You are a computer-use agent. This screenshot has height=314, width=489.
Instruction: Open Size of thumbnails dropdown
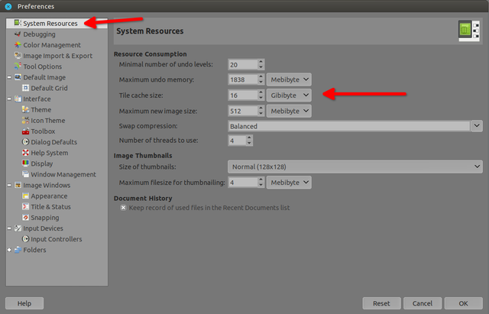click(x=355, y=167)
